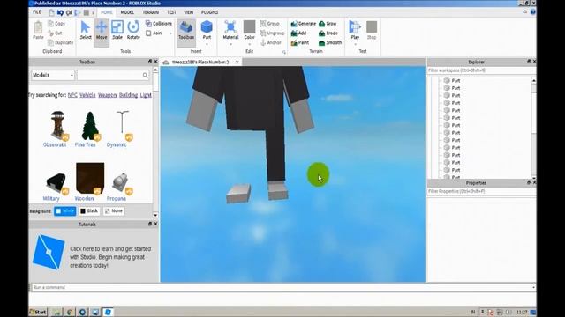565x317 pixels.
Task: Expand the Color dropdown arrow
Action: click(x=249, y=44)
